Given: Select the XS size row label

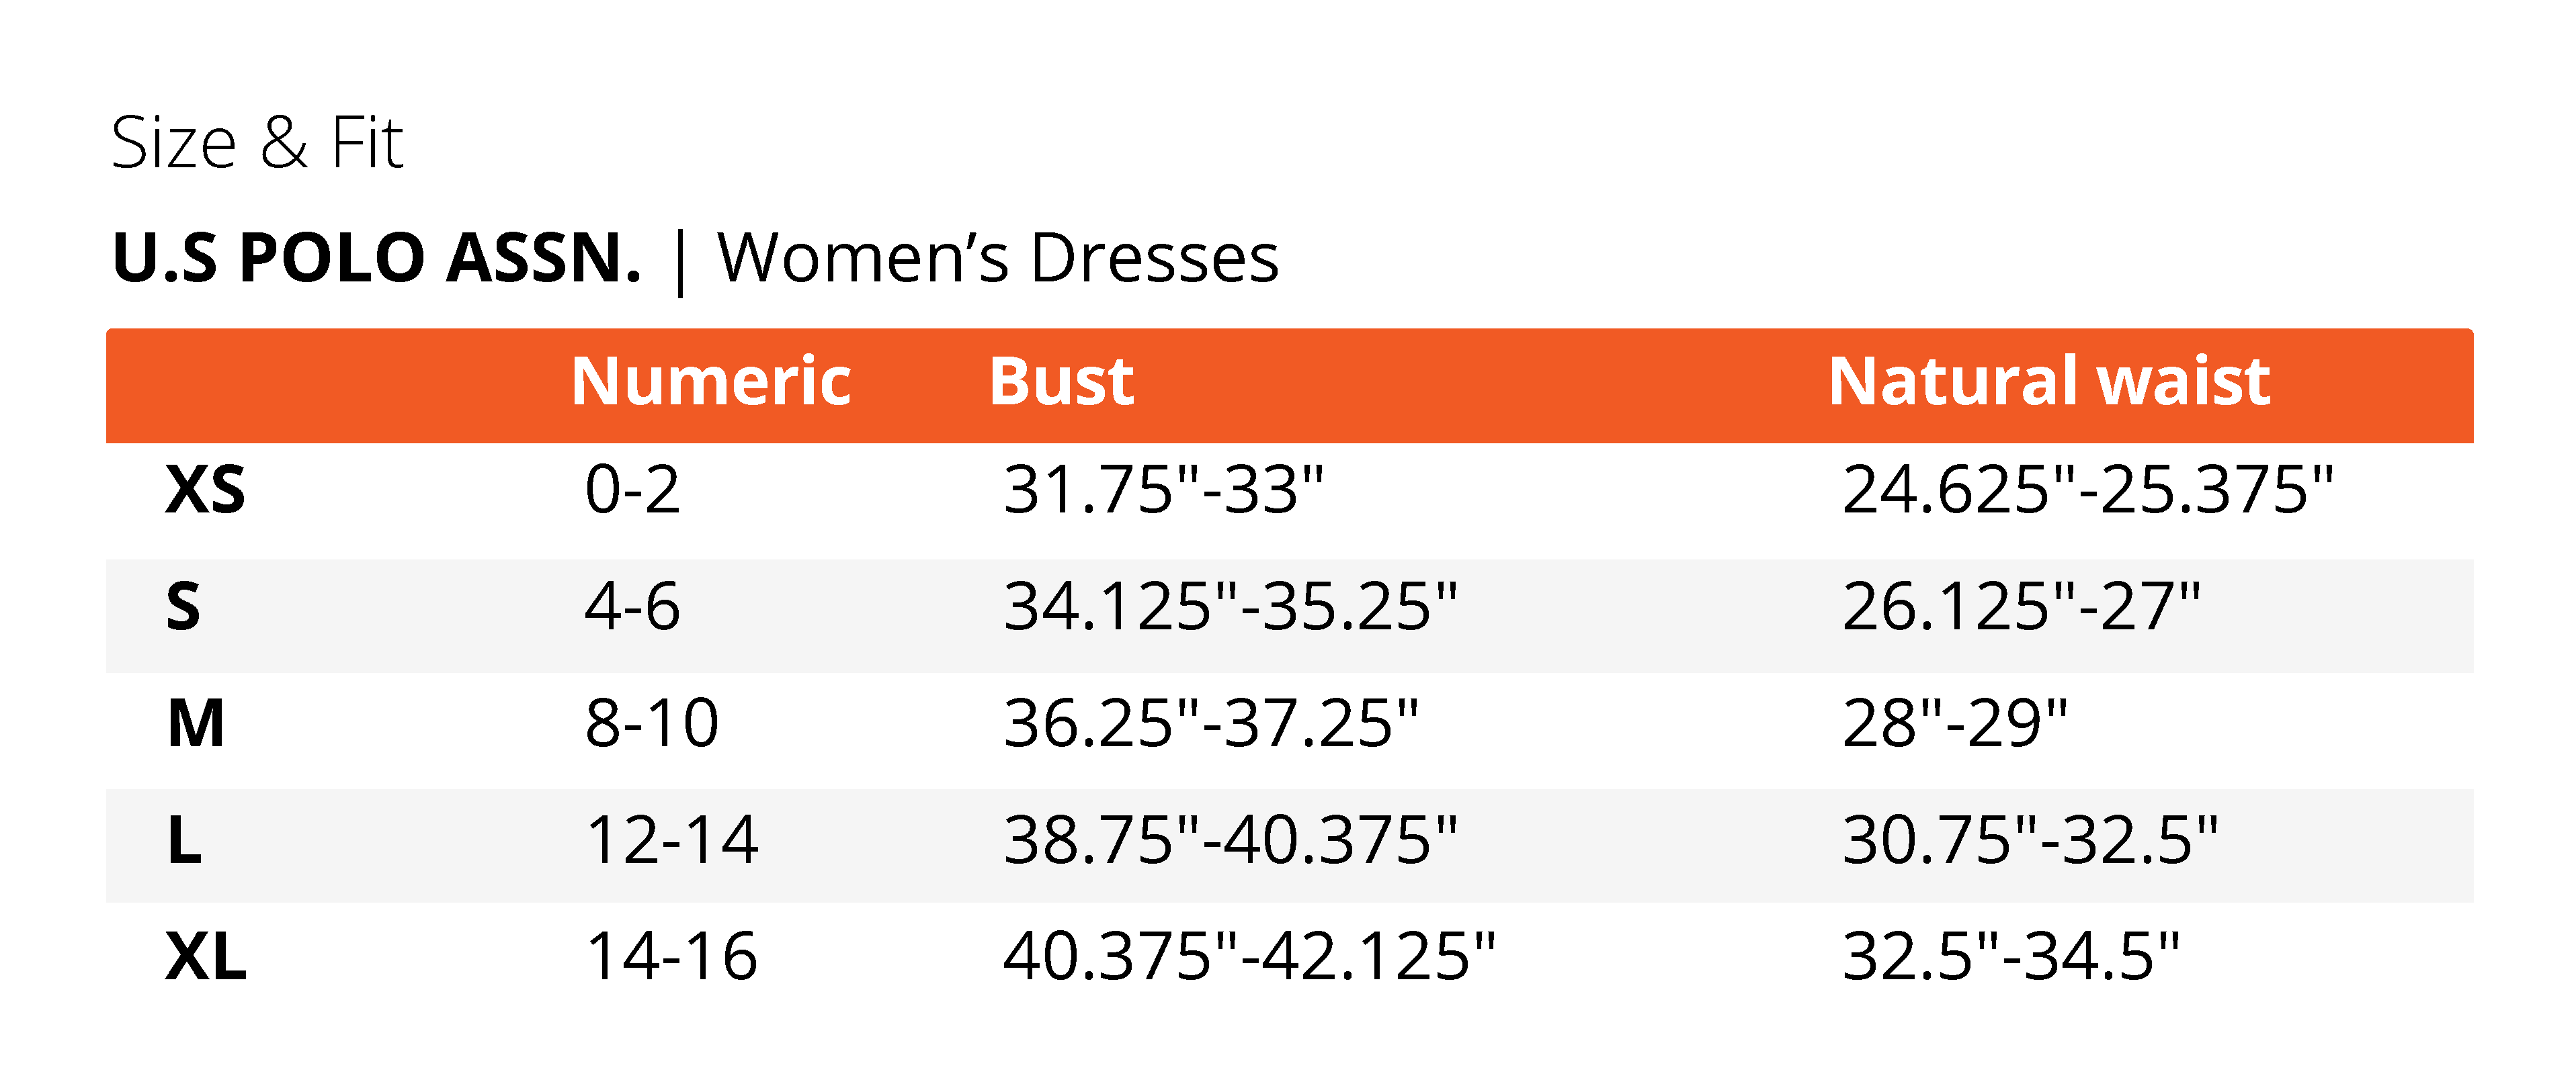Looking at the screenshot, I should [x=205, y=490].
